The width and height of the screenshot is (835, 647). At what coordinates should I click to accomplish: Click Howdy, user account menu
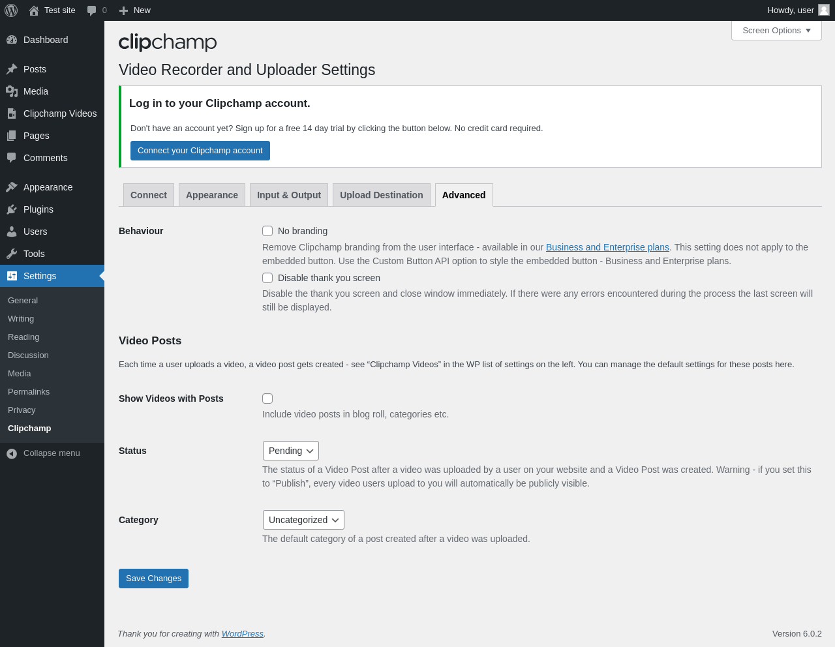click(798, 10)
